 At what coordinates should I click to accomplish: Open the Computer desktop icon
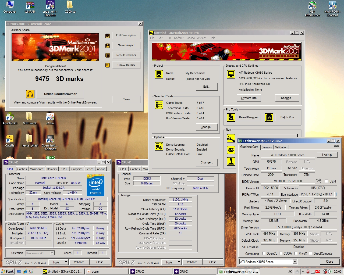point(10,7)
